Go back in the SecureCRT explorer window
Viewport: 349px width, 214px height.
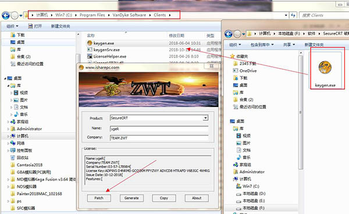[x=228, y=34]
